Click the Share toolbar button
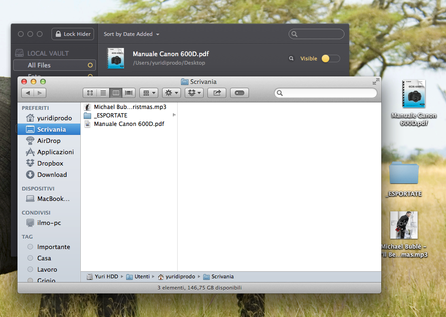Image resolution: width=446 pixels, height=317 pixels. pyautogui.click(x=217, y=93)
